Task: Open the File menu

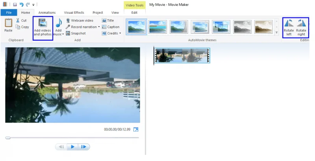Action: [8, 13]
